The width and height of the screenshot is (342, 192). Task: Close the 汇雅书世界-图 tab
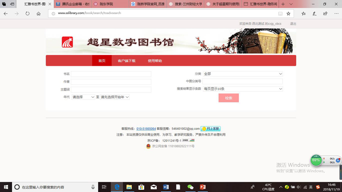pos(50,4)
